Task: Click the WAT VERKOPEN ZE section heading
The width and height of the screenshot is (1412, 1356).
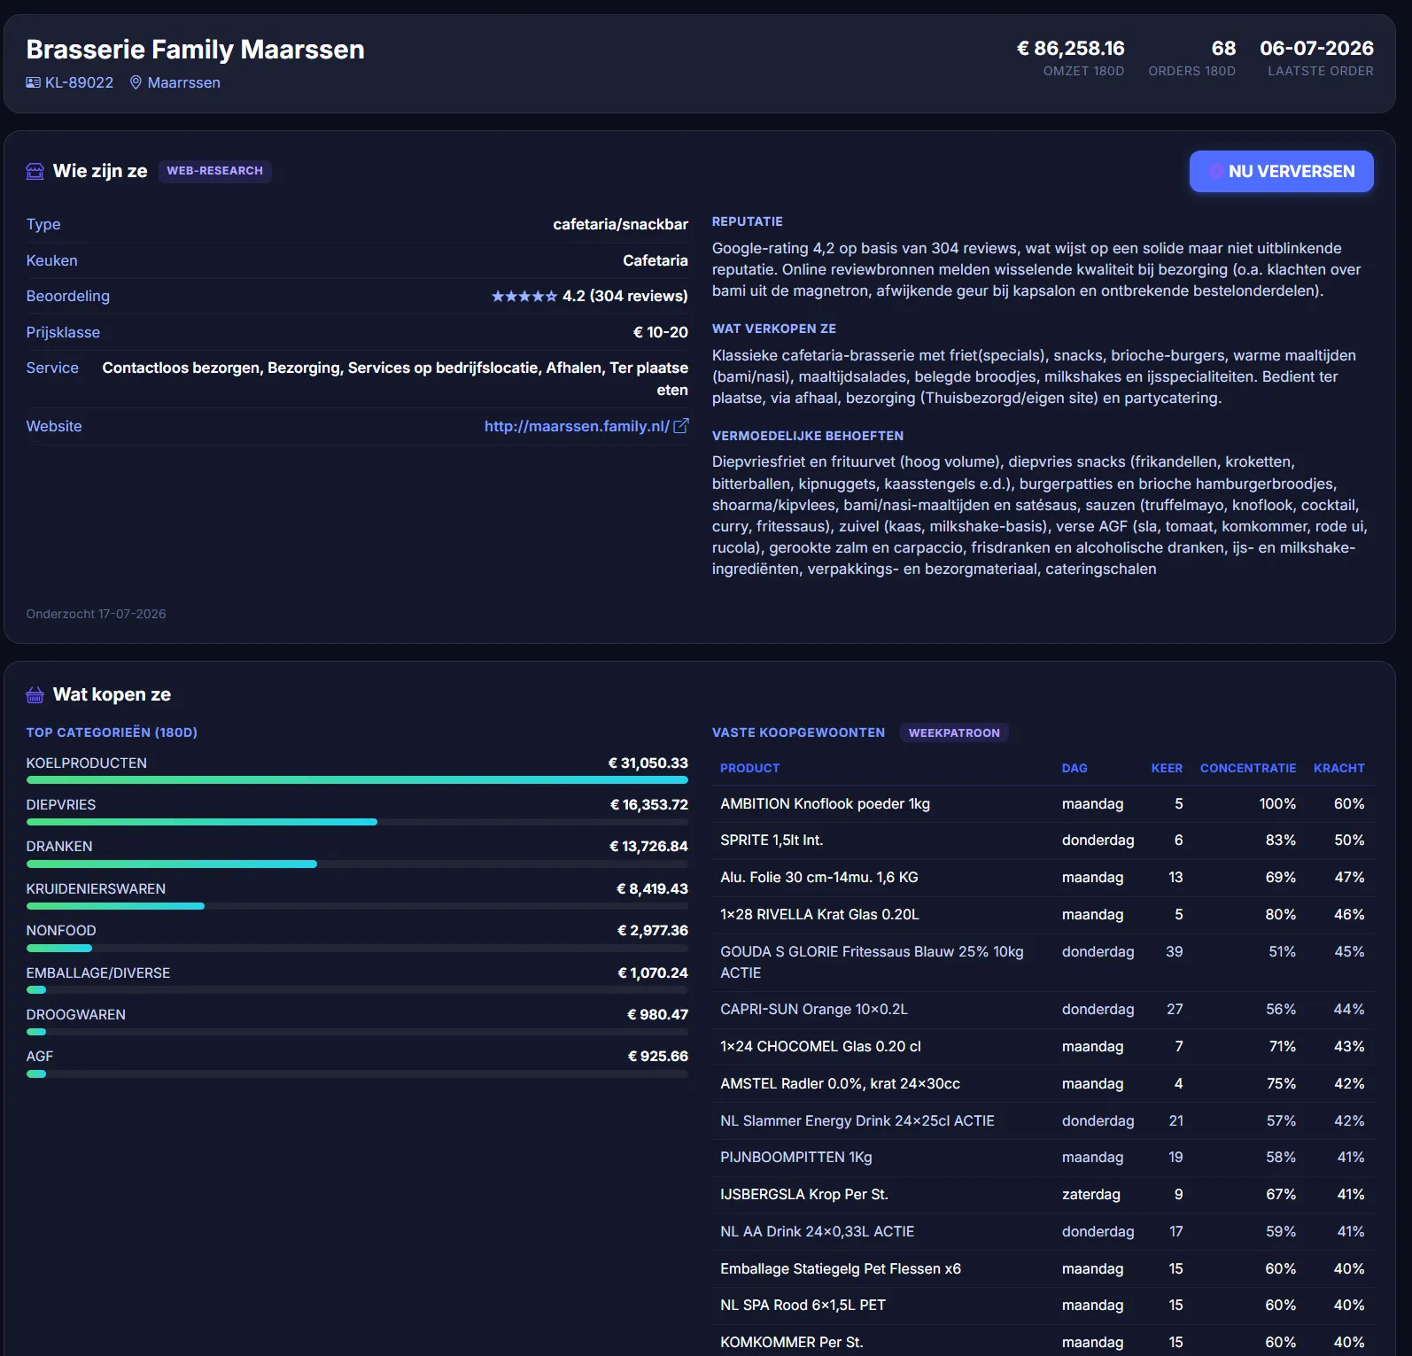Action: click(773, 329)
